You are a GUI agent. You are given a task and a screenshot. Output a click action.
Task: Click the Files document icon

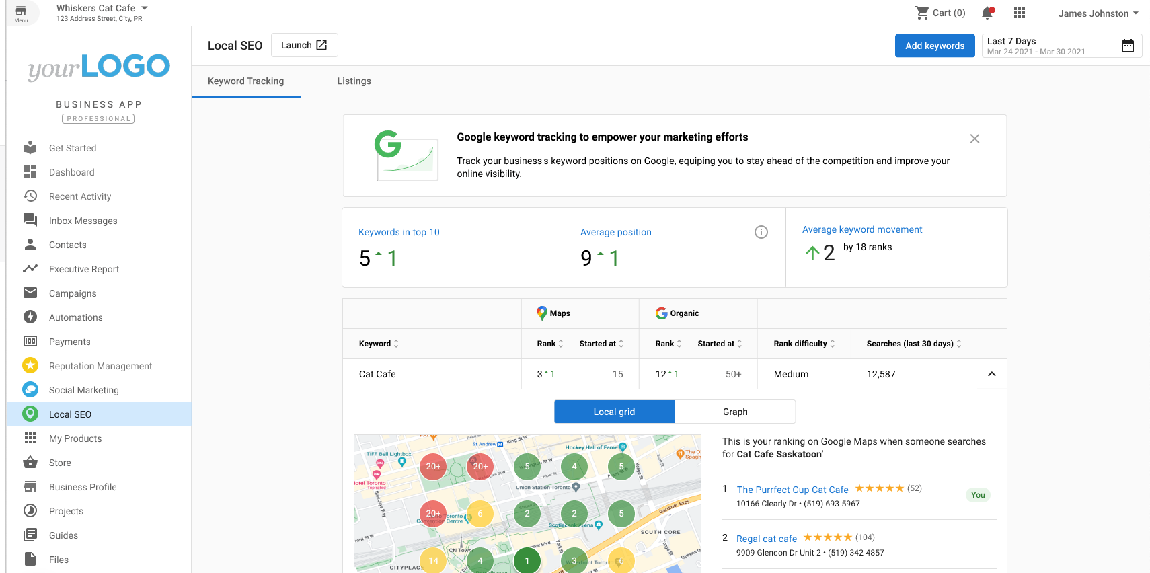click(x=30, y=560)
